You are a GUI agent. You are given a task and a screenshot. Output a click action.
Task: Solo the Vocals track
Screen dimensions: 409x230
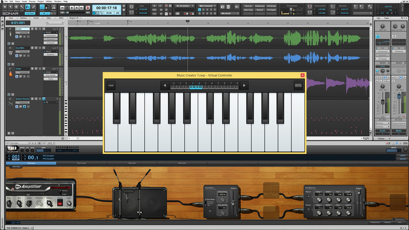coord(36,29)
